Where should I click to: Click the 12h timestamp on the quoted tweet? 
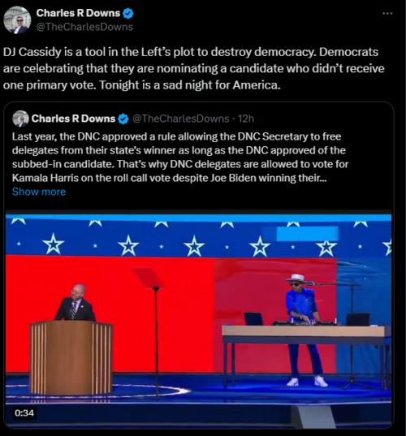pos(246,119)
